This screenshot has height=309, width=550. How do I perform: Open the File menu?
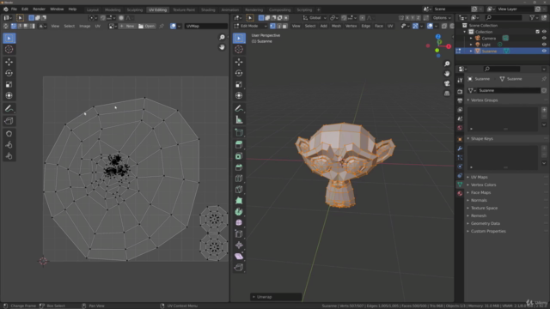pyautogui.click(x=14, y=9)
